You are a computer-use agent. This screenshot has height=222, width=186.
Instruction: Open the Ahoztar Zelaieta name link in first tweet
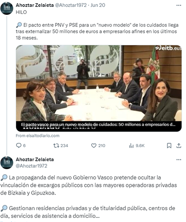coord(35,5)
